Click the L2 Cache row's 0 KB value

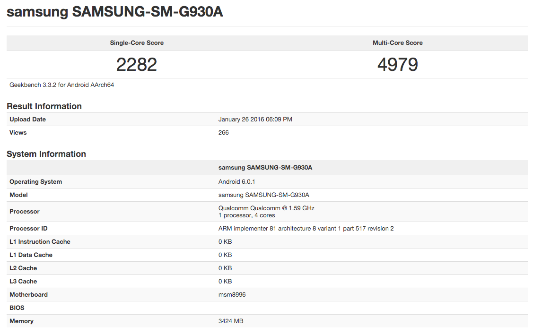pyautogui.click(x=225, y=268)
